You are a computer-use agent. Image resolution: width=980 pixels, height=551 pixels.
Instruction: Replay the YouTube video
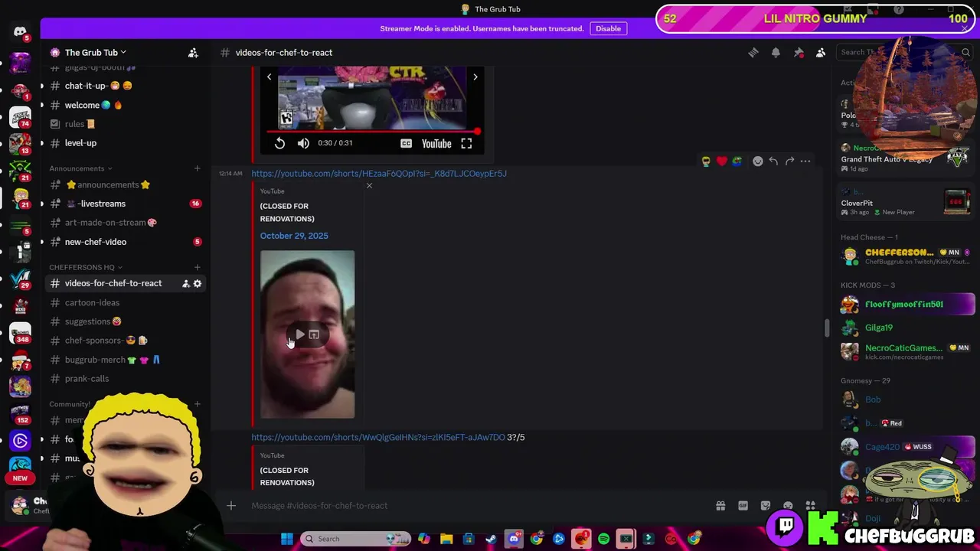point(279,143)
